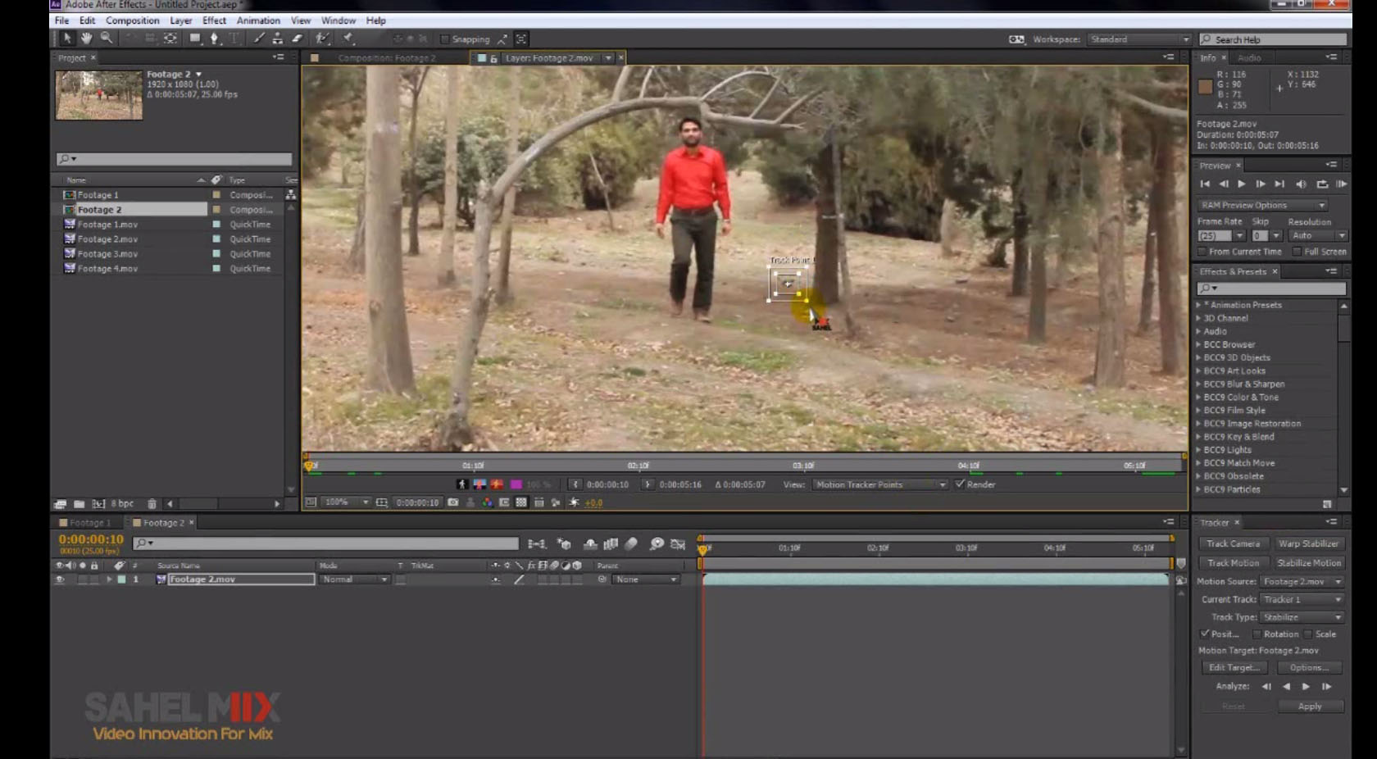The image size is (1377, 759).
Task: Open the File menu
Action: 61,20
